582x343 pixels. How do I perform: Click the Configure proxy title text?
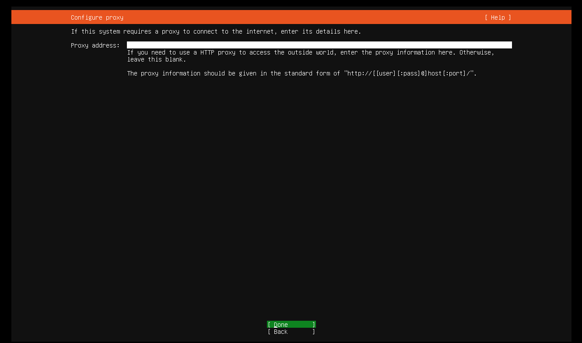pos(97,17)
